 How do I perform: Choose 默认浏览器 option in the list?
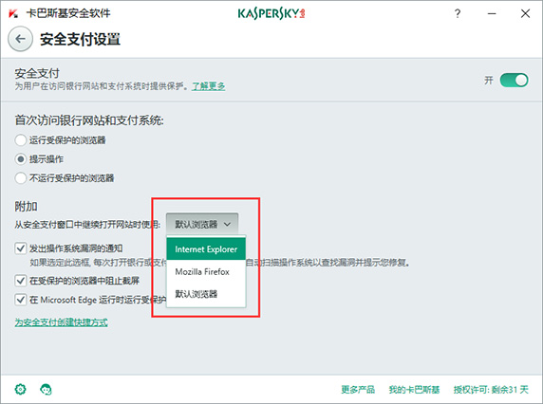coord(206,294)
